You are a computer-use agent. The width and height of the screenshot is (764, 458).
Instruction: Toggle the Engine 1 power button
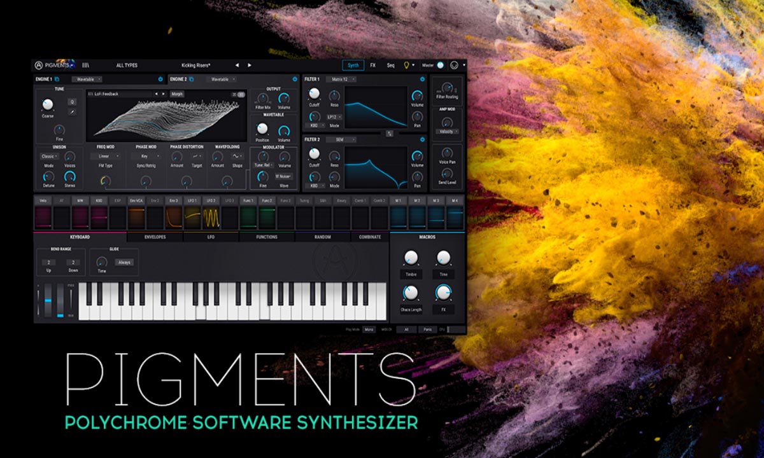tap(160, 80)
